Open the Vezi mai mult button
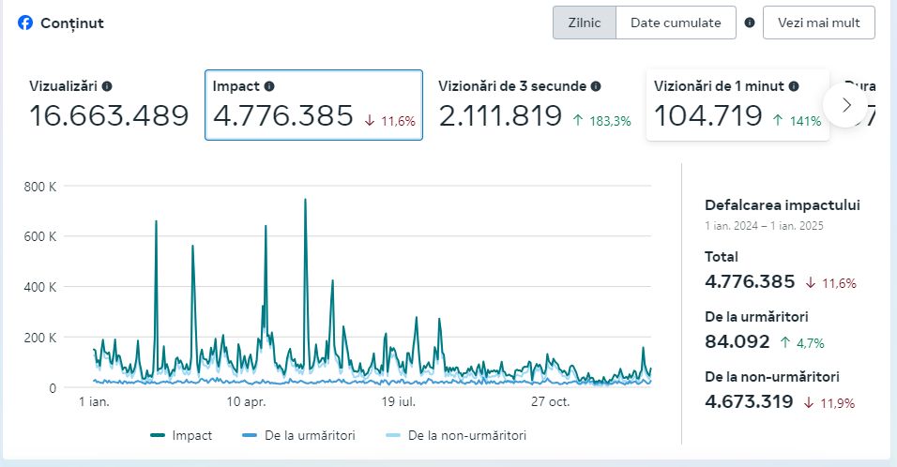The height and width of the screenshot is (467, 897). click(x=819, y=23)
